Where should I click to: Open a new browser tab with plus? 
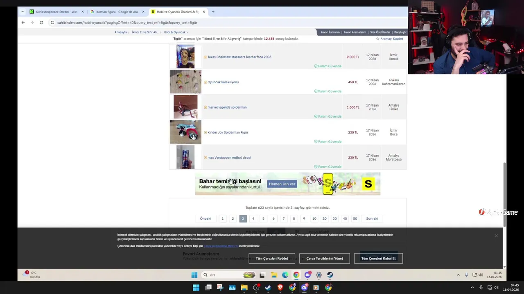click(213, 12)
